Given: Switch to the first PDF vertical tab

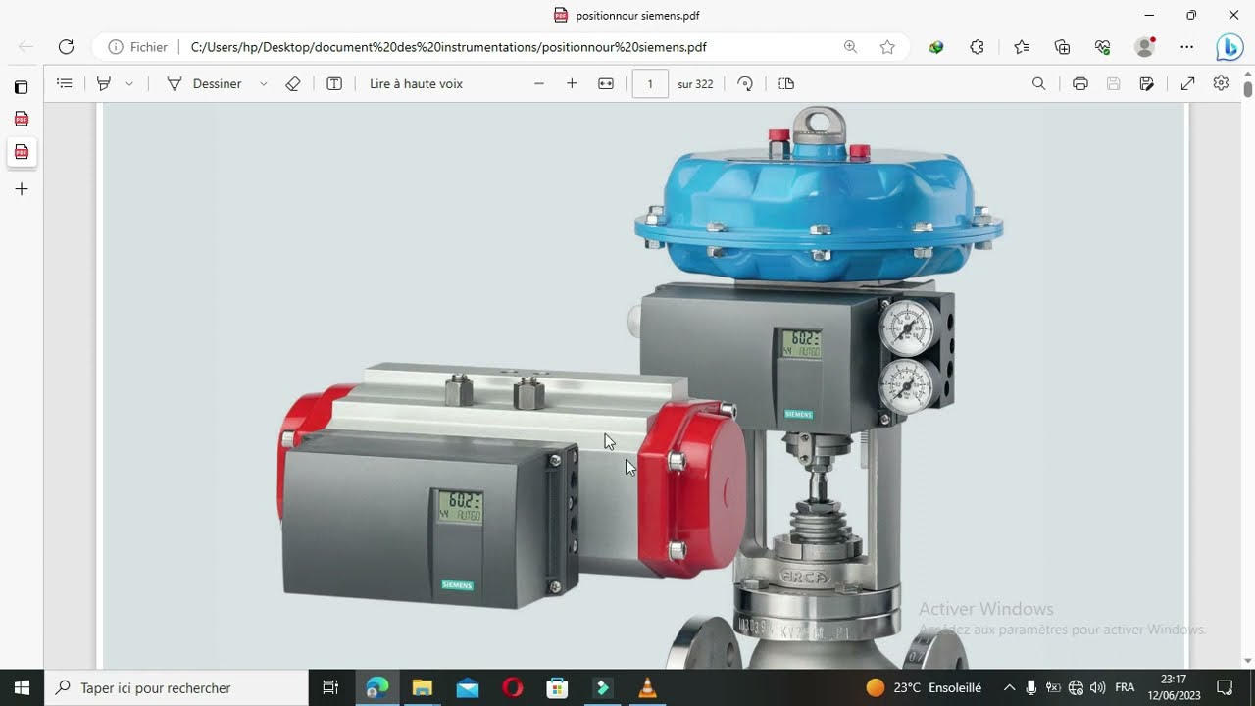Looking at the screenshot, I should [x=21, y=119].
